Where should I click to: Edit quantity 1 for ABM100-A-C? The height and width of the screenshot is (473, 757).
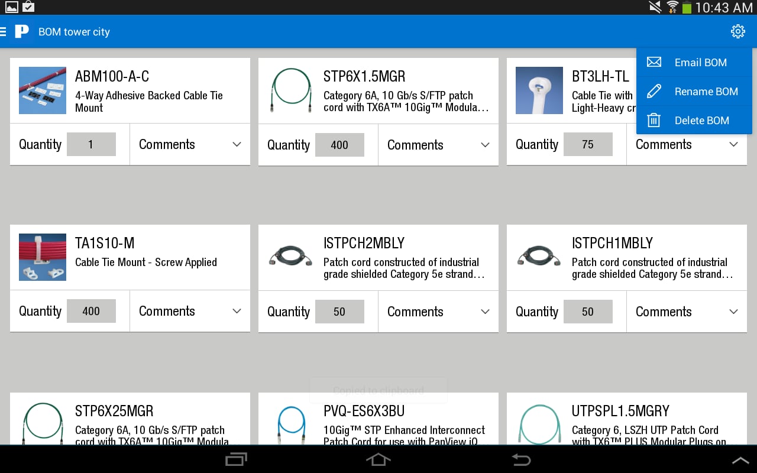[x=91, y=144]
